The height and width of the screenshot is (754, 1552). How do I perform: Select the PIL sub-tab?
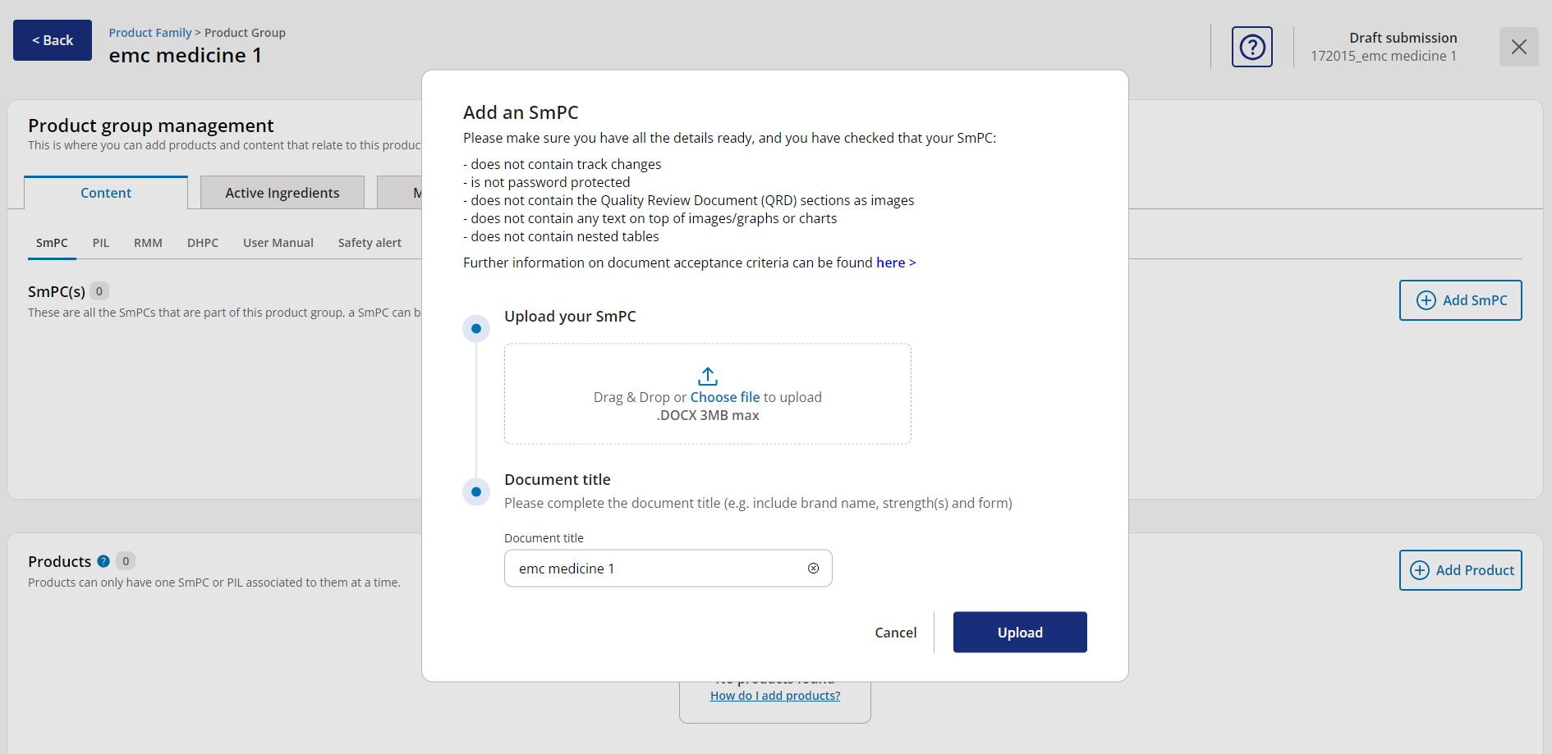101,243
